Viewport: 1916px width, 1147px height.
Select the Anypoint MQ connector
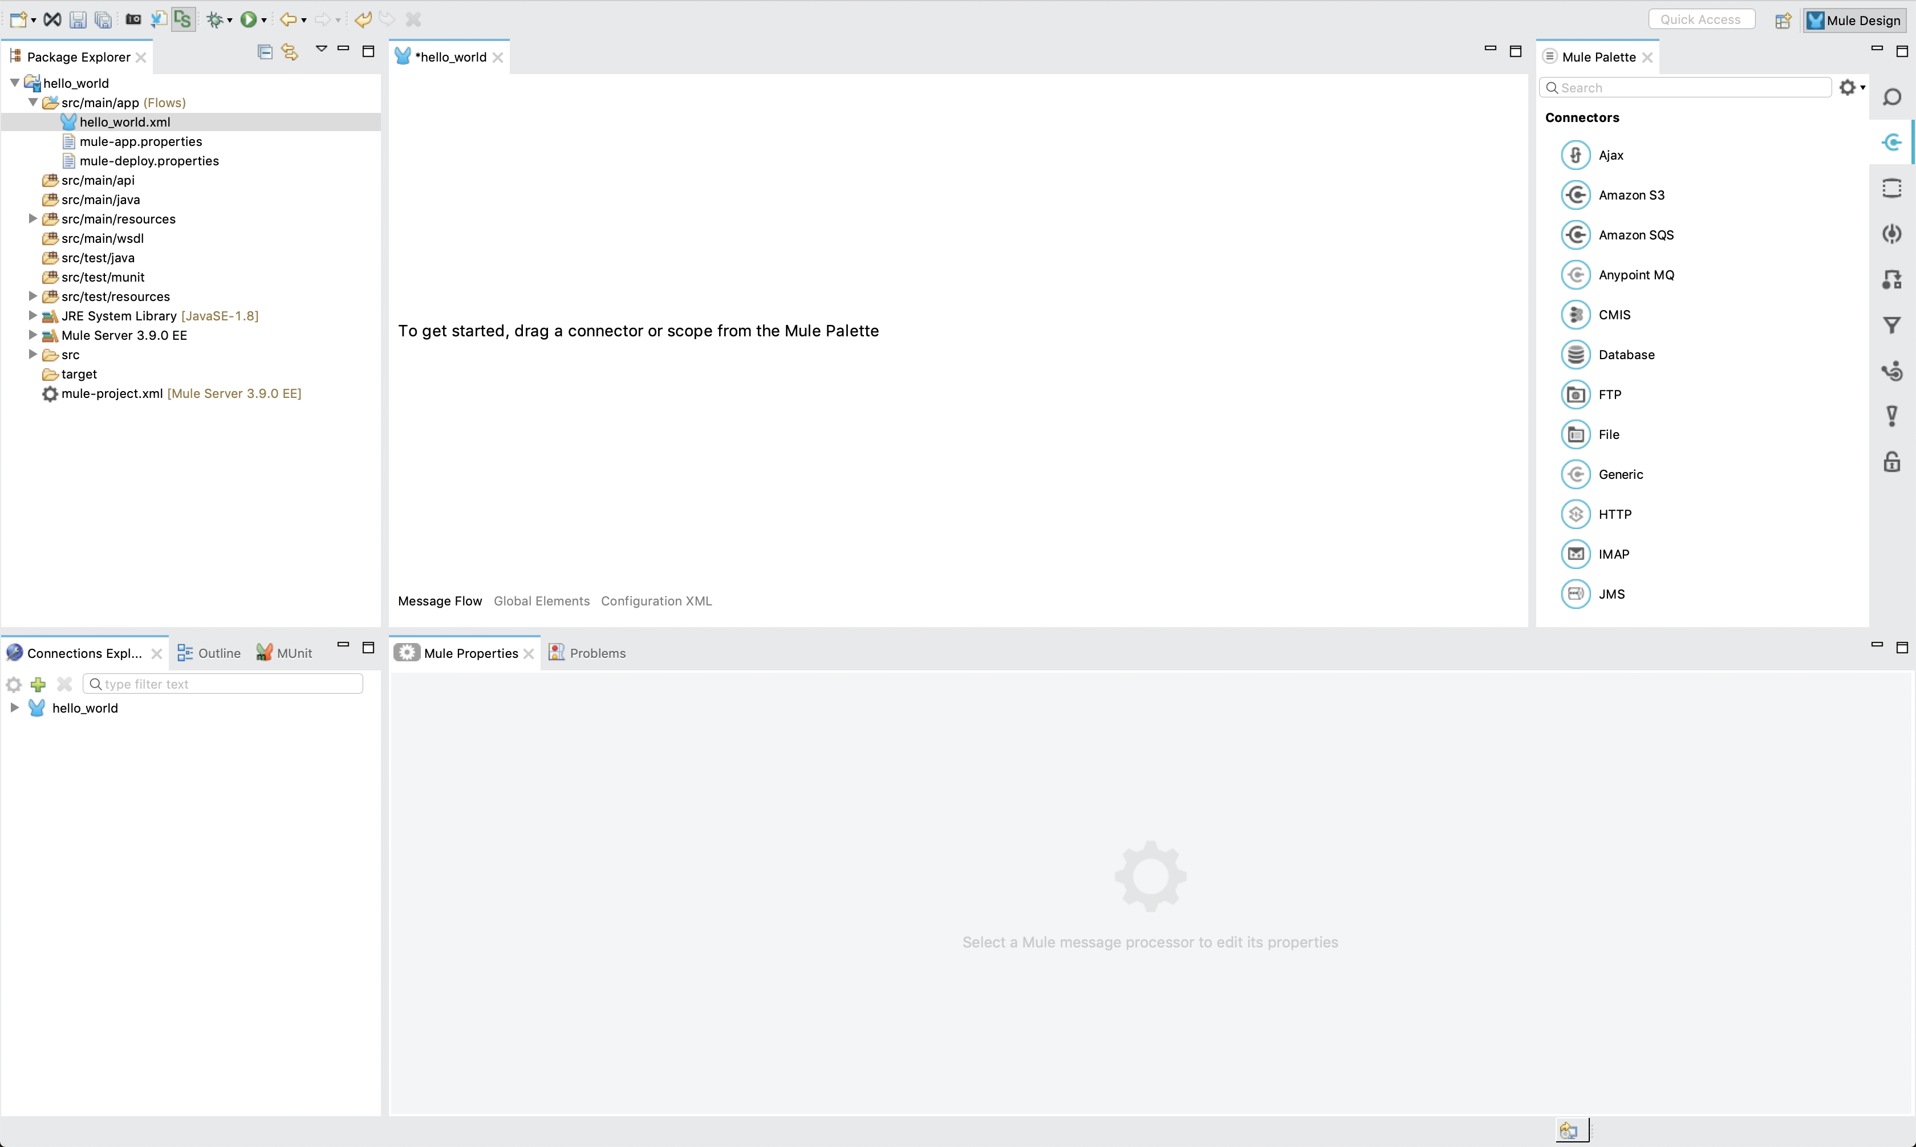[x=1618, y=274]
